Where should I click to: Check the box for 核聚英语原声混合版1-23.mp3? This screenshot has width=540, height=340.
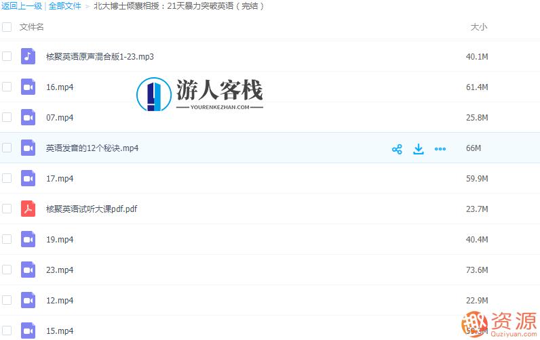pos(7,56)
